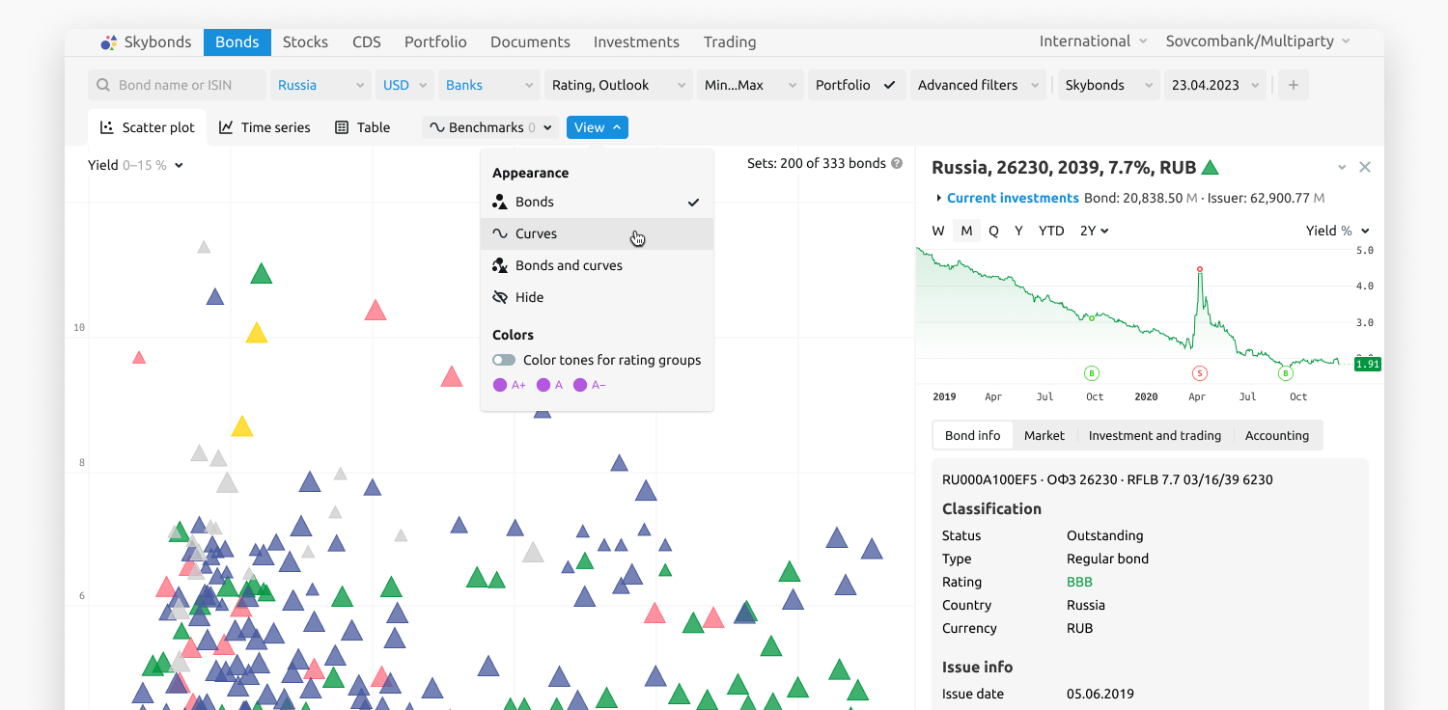This screenshot has width=1448, height=710.
Task: Click the BBB rating link
Action: [1079, 582]
